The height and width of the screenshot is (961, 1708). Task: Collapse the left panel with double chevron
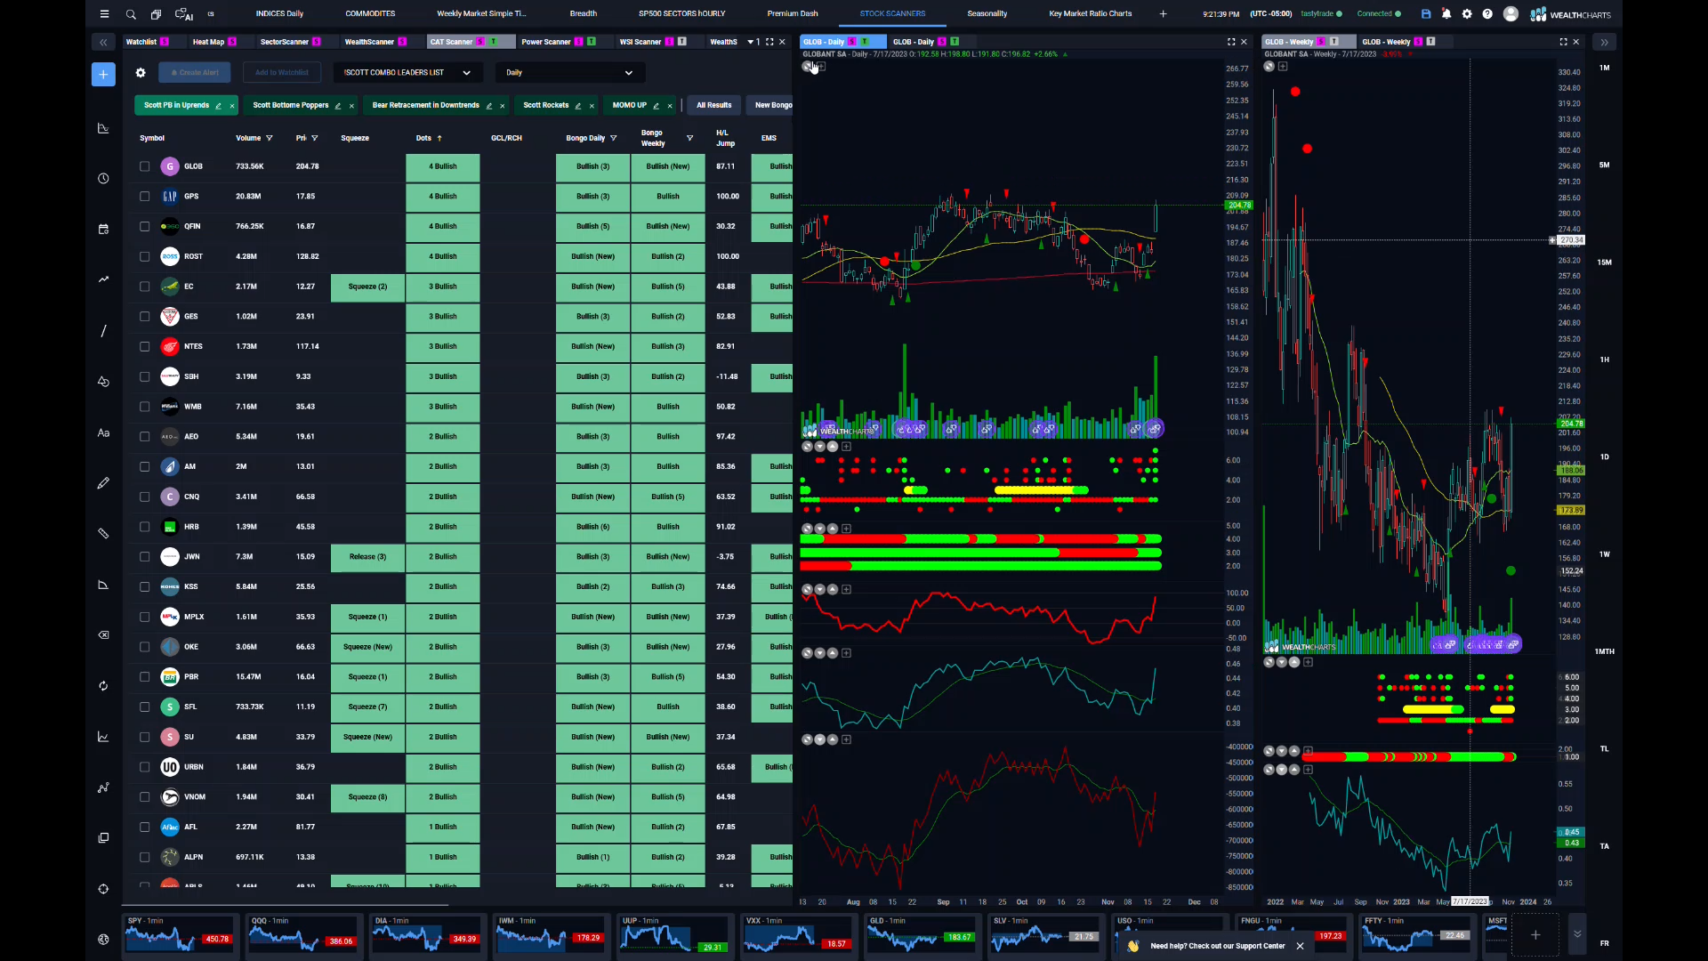click(103, 42)
